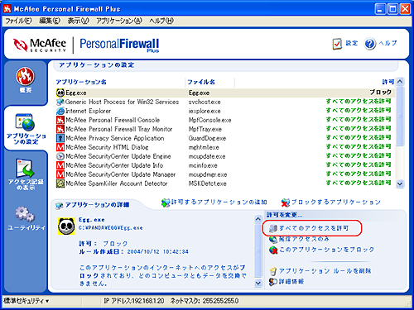This screenshot has height=310, width=414.
Task: Click McAfee SecurityCenter Update Manager icon
Action: click(x=60, y=174)
